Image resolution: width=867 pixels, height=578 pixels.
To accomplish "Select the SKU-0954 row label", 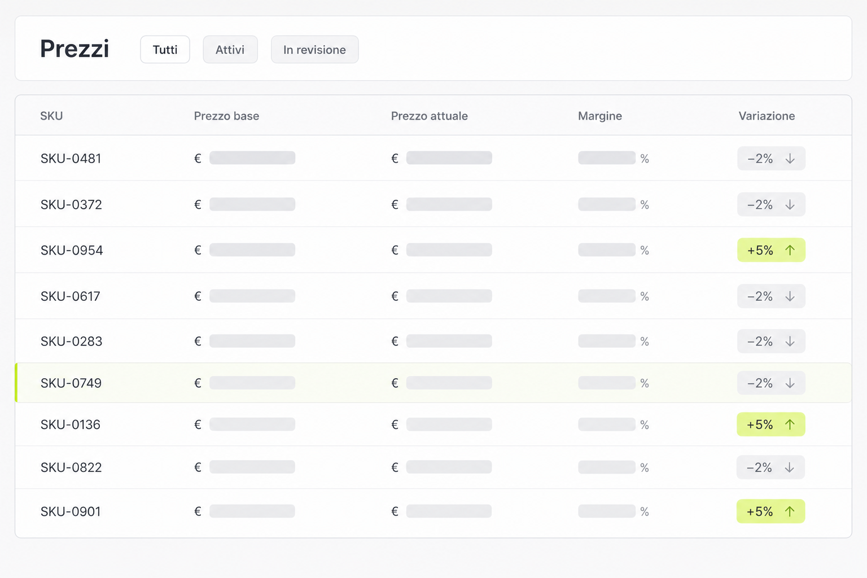I will click(x=72, y=250).
